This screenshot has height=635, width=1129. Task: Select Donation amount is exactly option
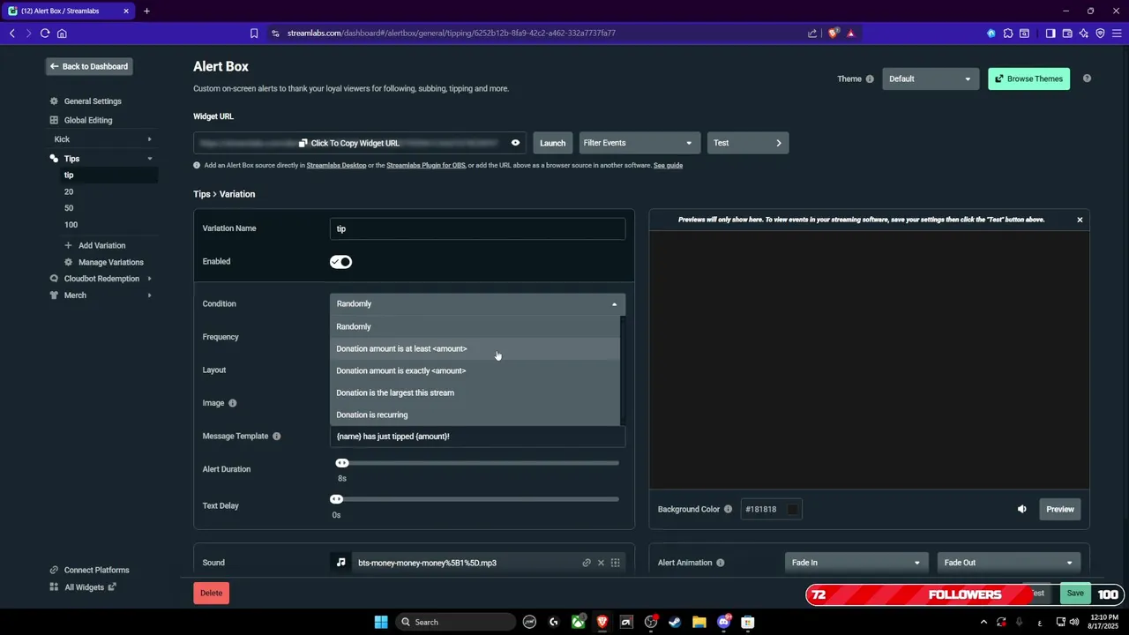click(x=475, y=370)
